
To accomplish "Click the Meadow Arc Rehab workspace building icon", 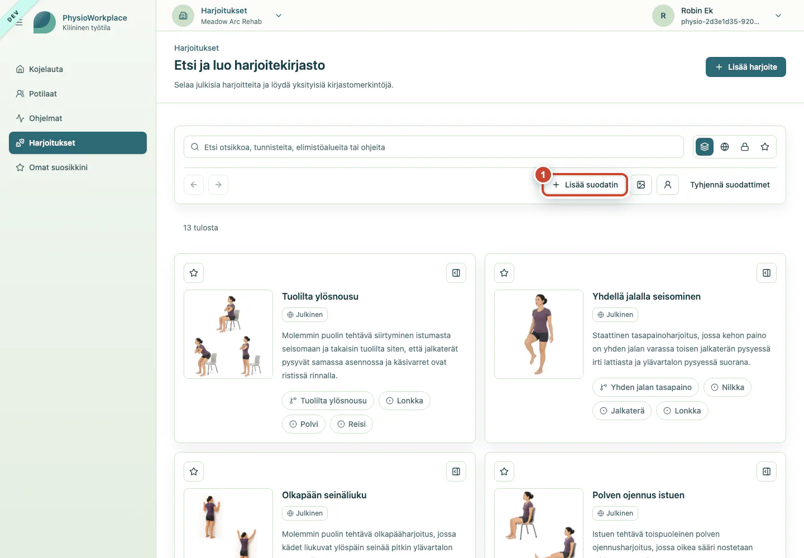I will (183, 16).
